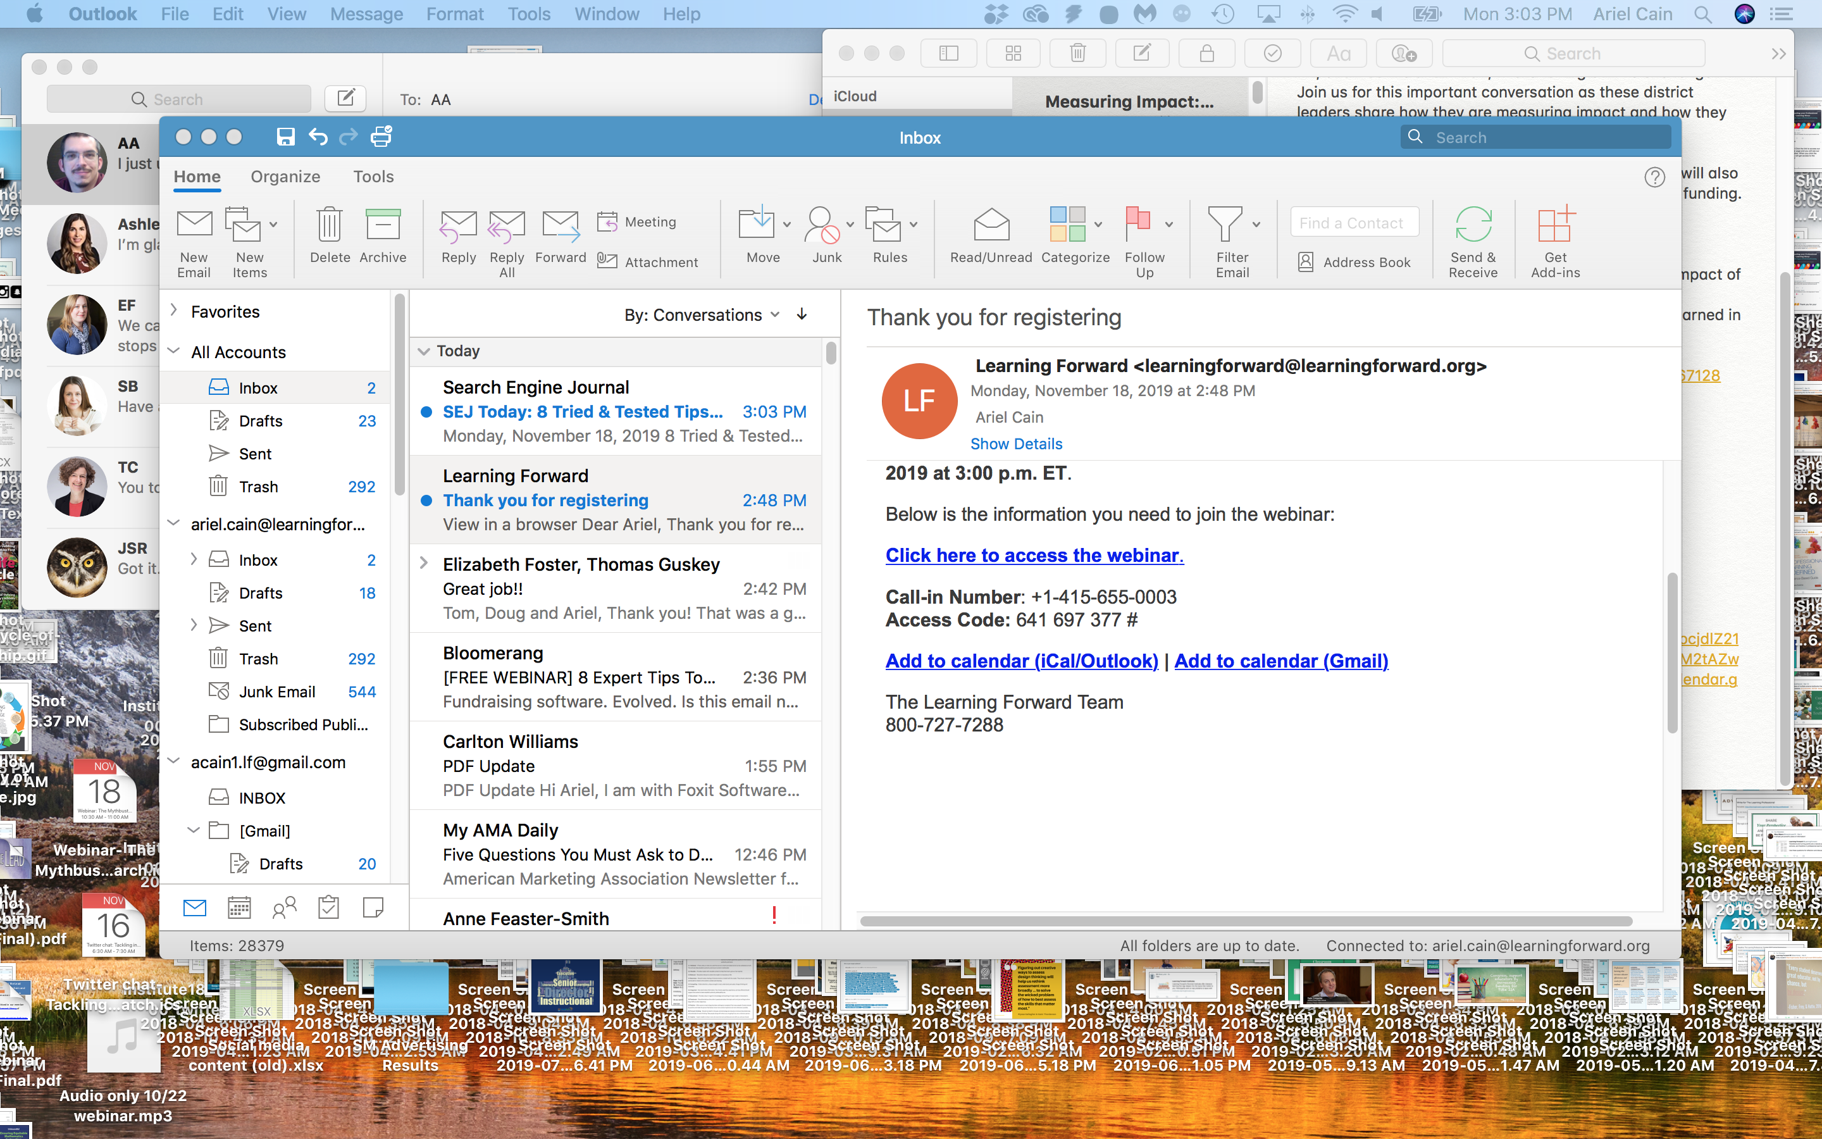
Task: Open the By: Conversations sort dropdown
Action: [702, 315]
